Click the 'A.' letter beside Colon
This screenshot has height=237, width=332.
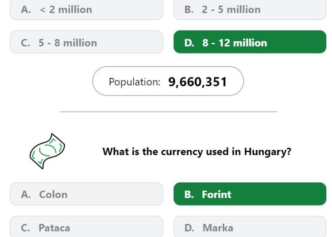[x=26, y=195]
